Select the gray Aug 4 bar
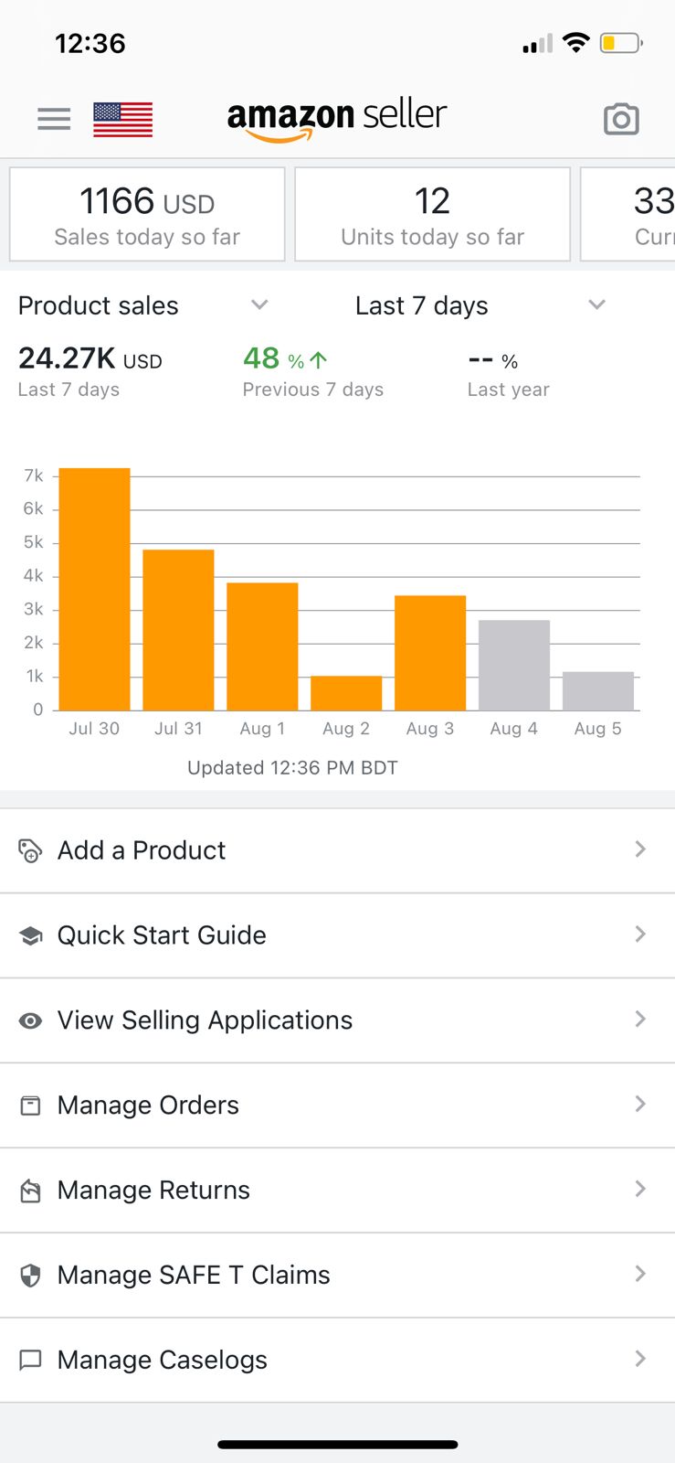This screenshot has width=675, height=1463. point(514,665)
